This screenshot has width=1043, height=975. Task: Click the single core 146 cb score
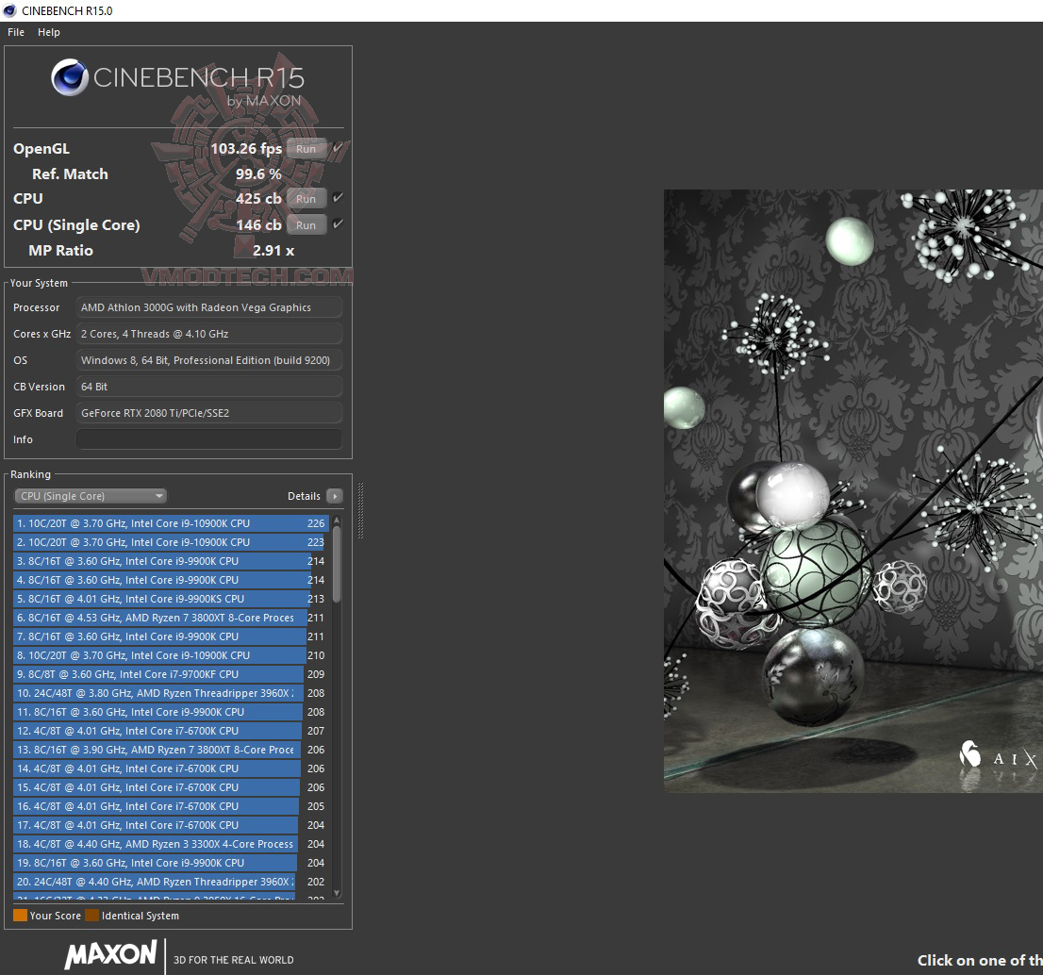pyautogui.click(x=258, y=224)
